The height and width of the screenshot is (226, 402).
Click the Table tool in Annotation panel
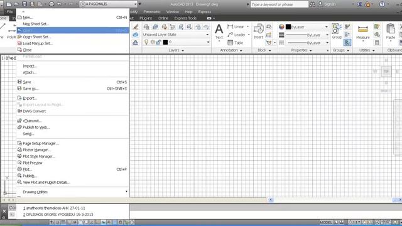point(235,43)
